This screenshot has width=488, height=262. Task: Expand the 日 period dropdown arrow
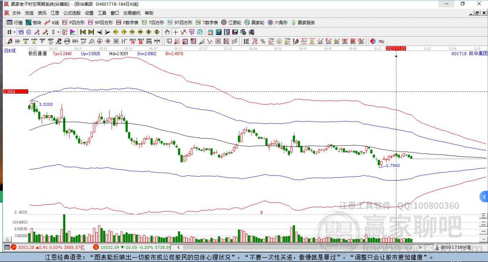(14, 32)
